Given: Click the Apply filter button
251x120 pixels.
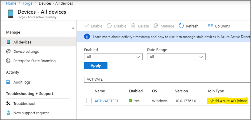Looking at the screenshot, I should 96,66.
